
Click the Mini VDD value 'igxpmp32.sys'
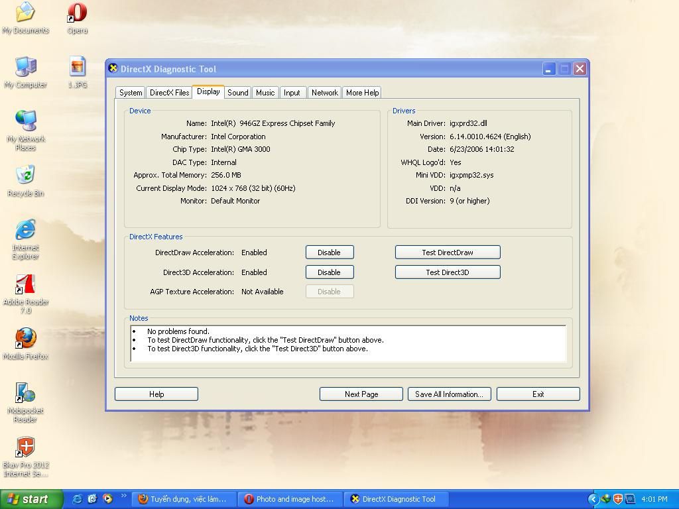471,175
